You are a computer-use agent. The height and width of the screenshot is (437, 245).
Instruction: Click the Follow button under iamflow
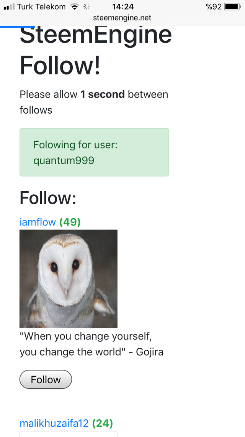pos(46,379)
